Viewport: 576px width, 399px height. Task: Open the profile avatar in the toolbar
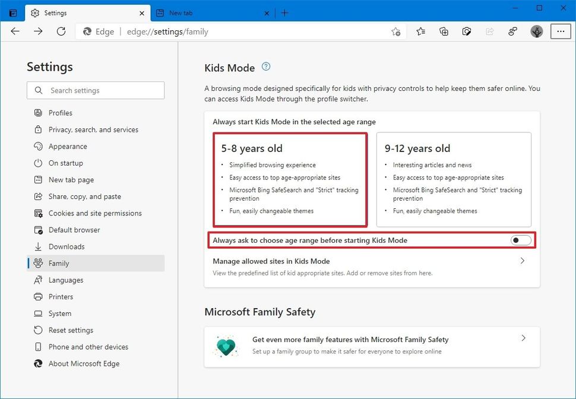tap(536, 31)
